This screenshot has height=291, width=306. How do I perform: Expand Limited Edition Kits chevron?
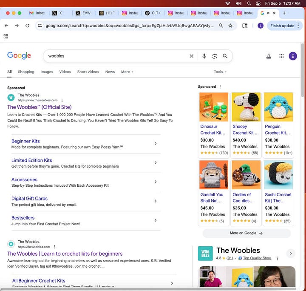[x=156, y=163]
